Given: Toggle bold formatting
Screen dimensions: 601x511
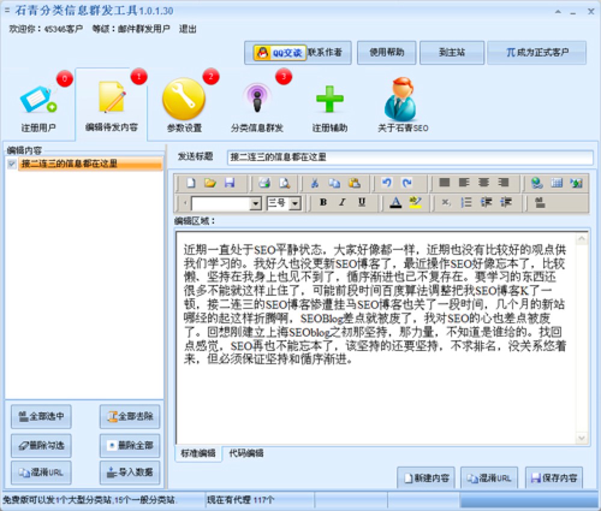Looking at the screenshot, I should 323,202.
